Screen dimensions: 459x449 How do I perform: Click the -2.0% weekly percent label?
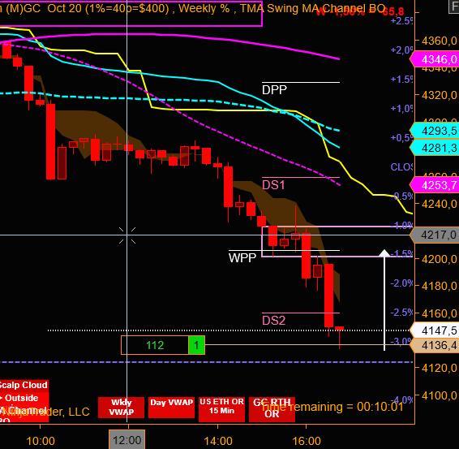coord(401,283)
